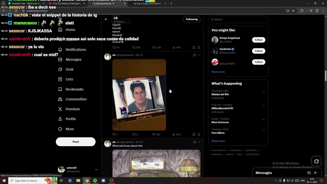Open Lists in the X sidebar
This screenshot has height=184, width=327.
coord(66,79)
